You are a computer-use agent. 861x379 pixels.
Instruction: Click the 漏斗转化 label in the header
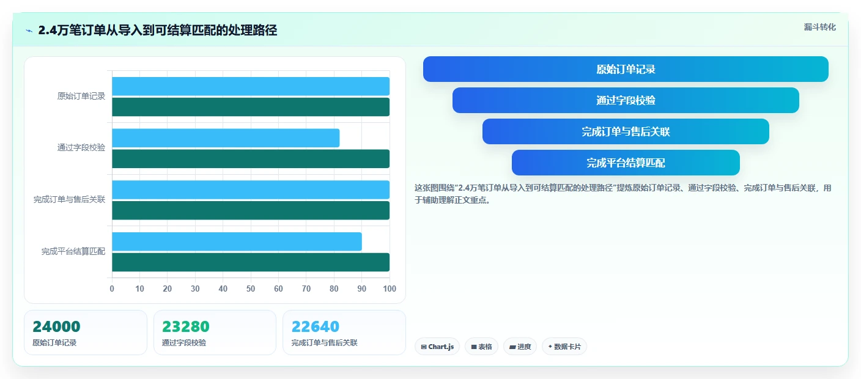click(819, 27)
